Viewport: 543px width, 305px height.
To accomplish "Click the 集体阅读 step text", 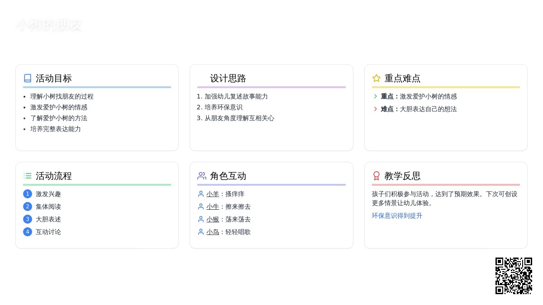I will point(48,206).
